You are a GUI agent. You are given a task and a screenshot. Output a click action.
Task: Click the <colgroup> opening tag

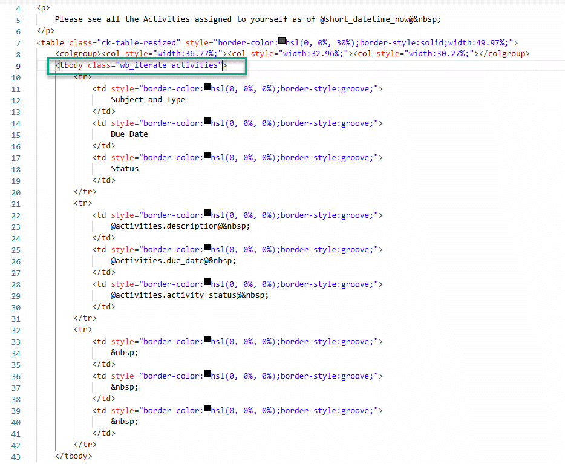(78, 54)
